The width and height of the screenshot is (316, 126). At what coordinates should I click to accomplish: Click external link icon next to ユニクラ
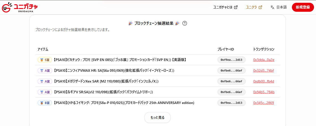click(x=260, y=7)
